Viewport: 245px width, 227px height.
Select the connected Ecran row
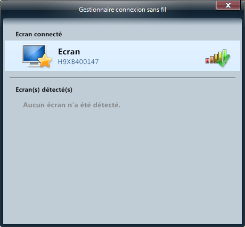(123, 55)
